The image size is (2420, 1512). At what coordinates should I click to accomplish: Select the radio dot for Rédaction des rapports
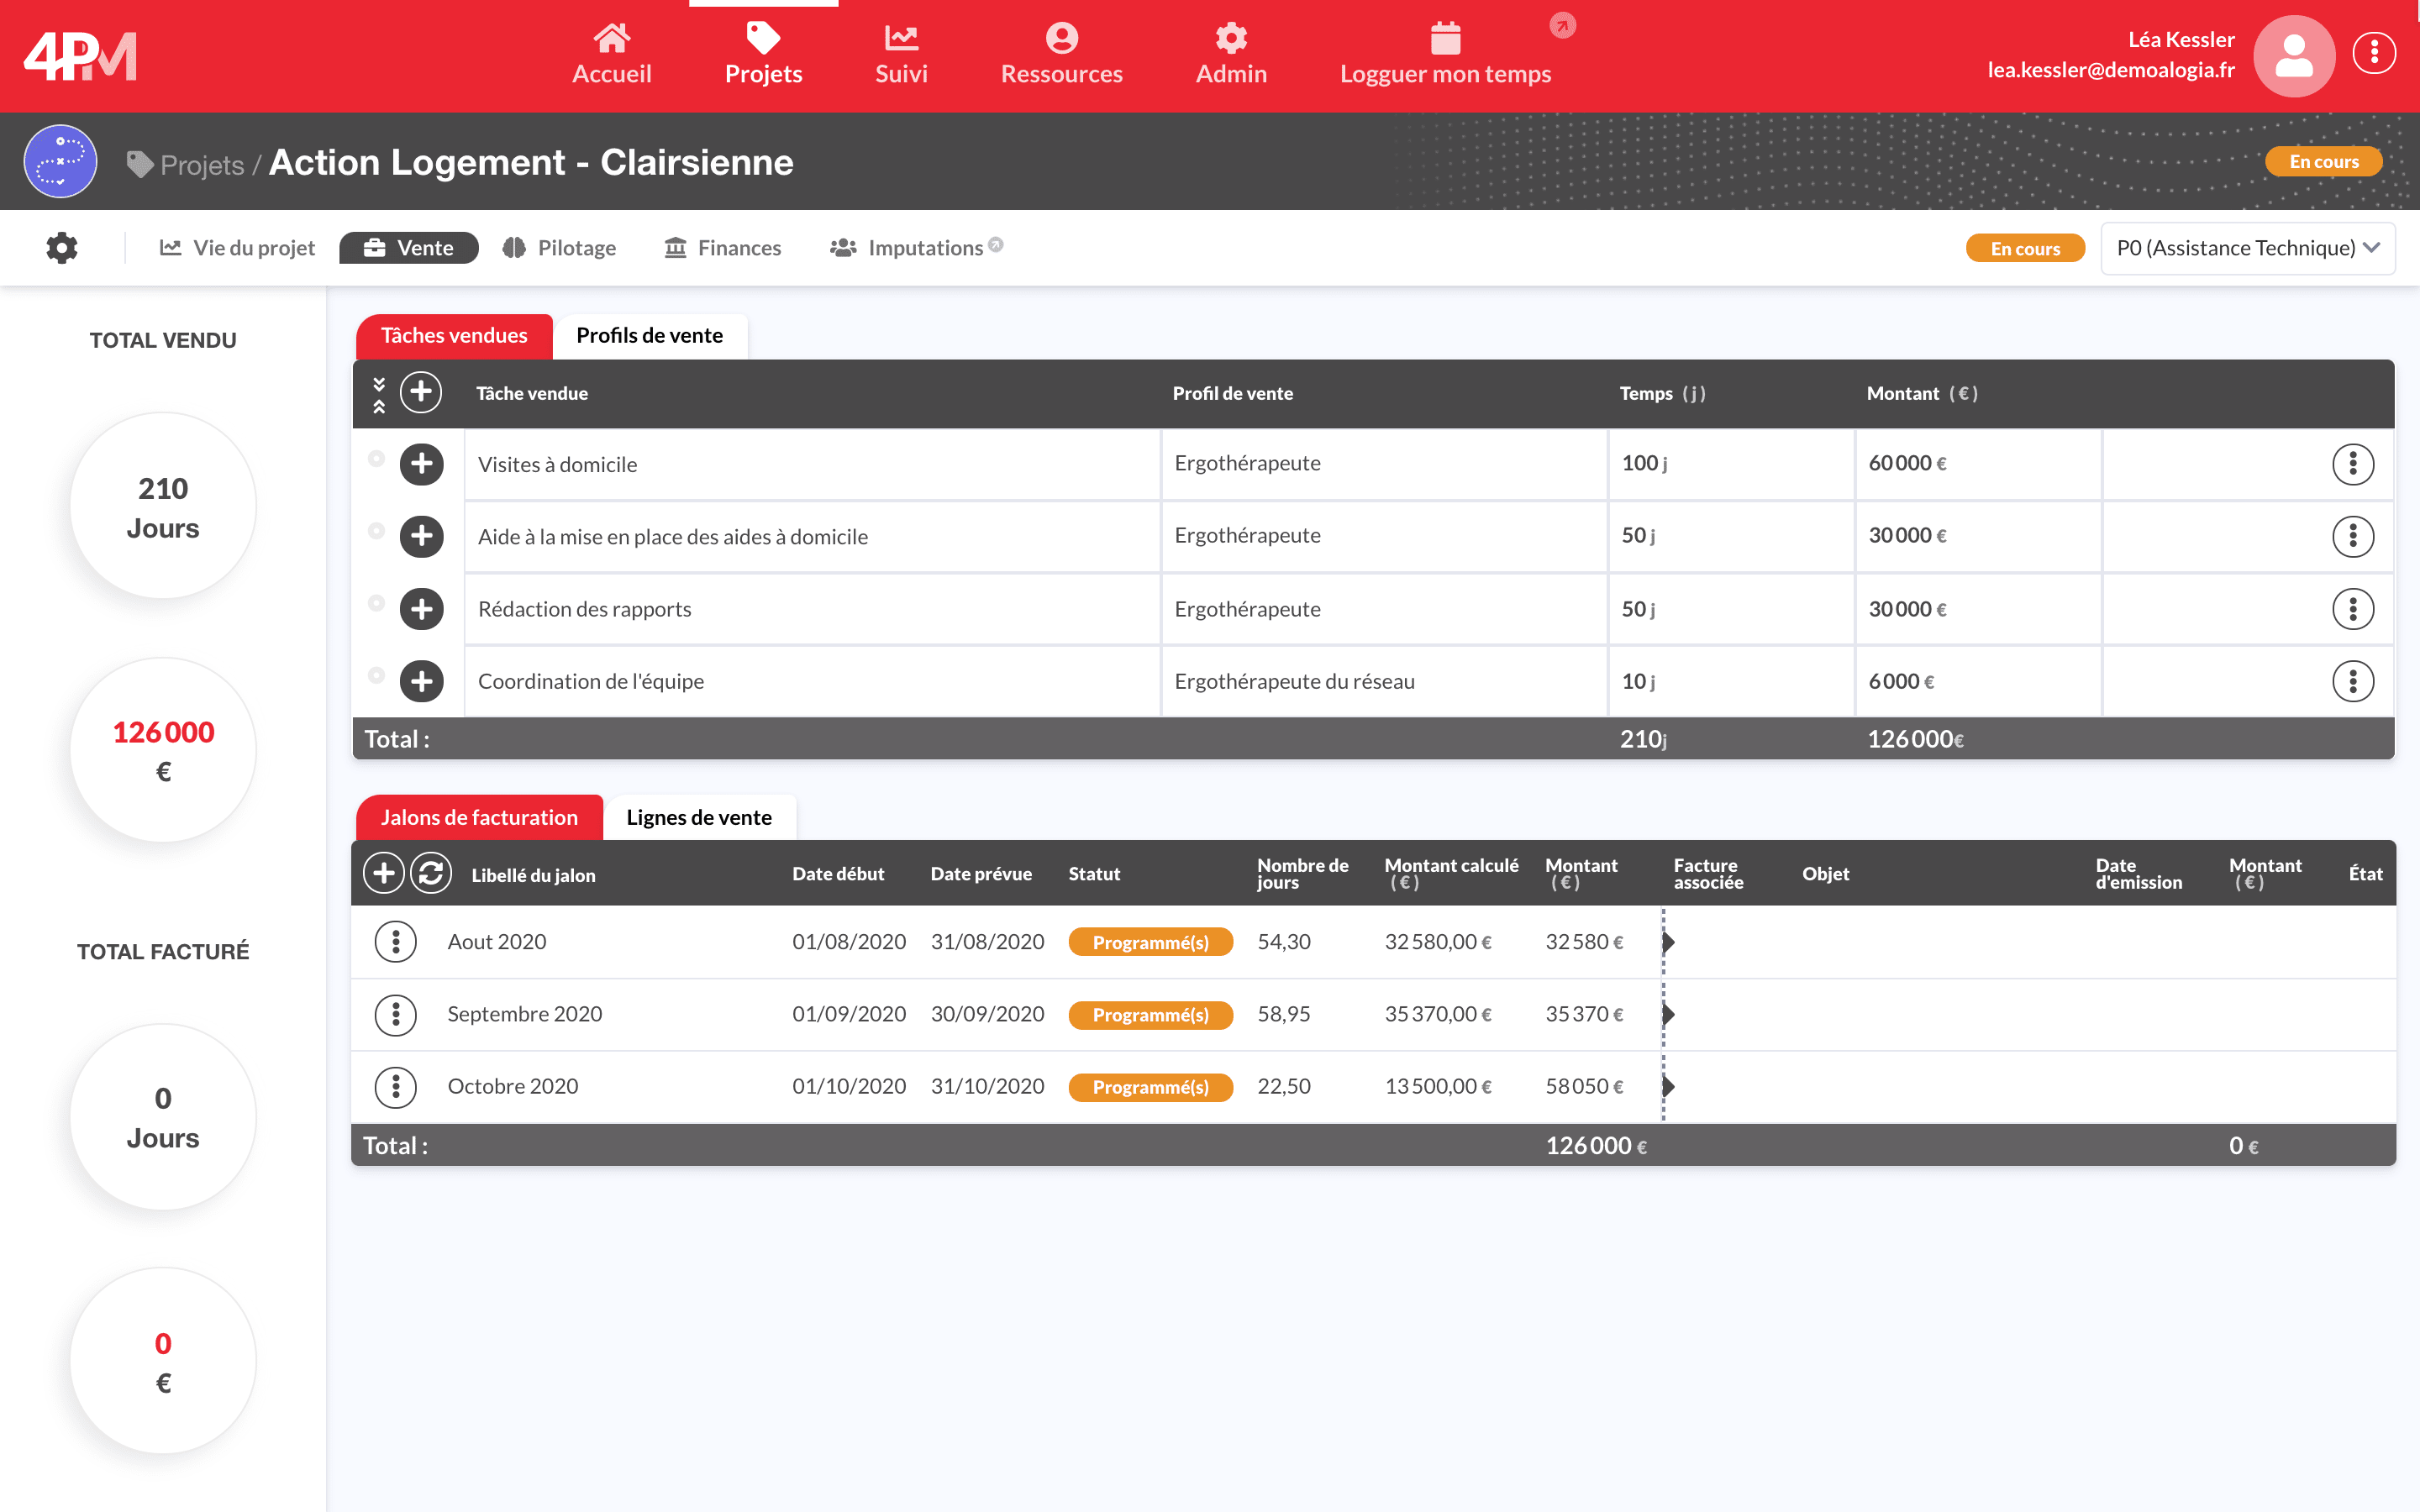(376, 603)
